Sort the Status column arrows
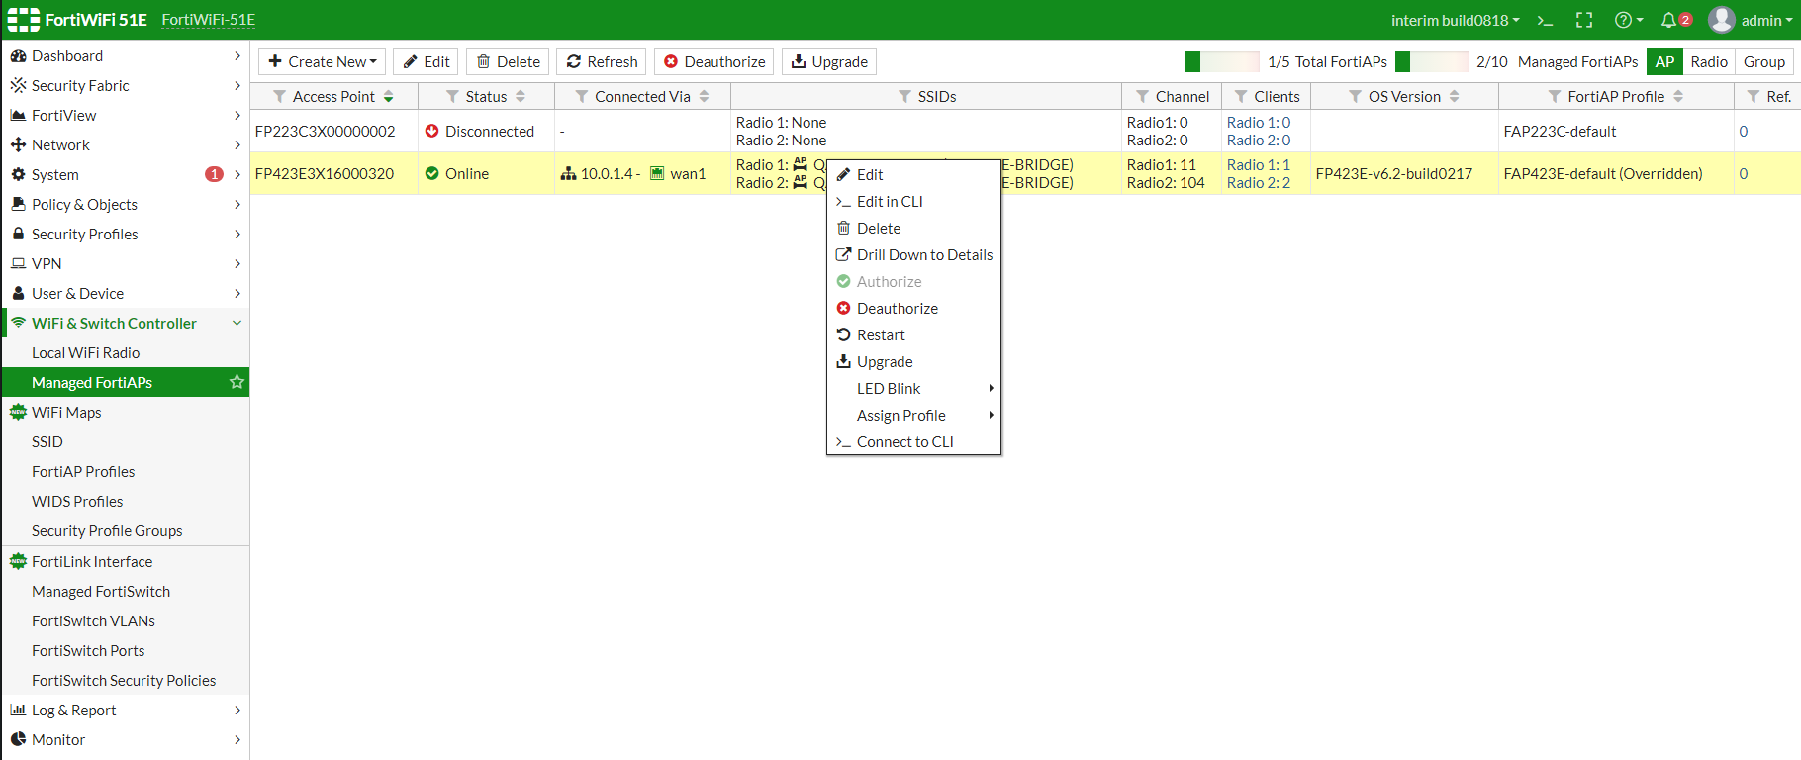 pyautogui.click(x=521, y=96)
